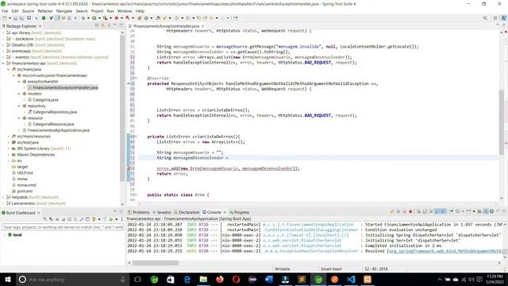The image size is (508, 286).
Task: Close the Package Explorer view
Action: coord(40,26)
